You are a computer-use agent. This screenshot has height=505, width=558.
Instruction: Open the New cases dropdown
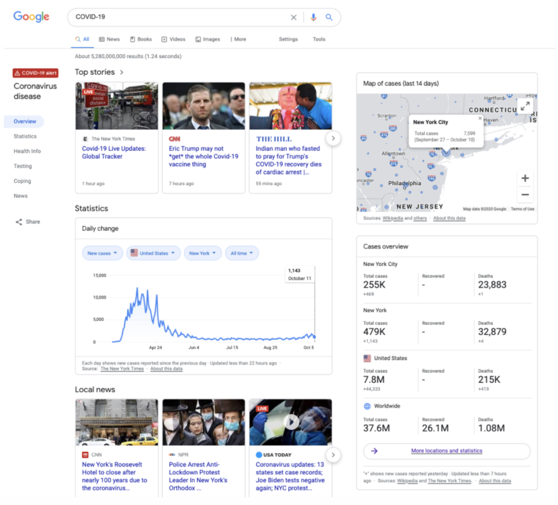tap(103, 253)
